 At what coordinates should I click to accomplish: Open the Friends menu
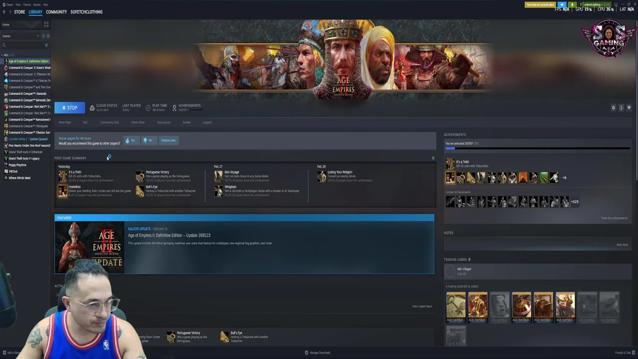tap(26, 4)
